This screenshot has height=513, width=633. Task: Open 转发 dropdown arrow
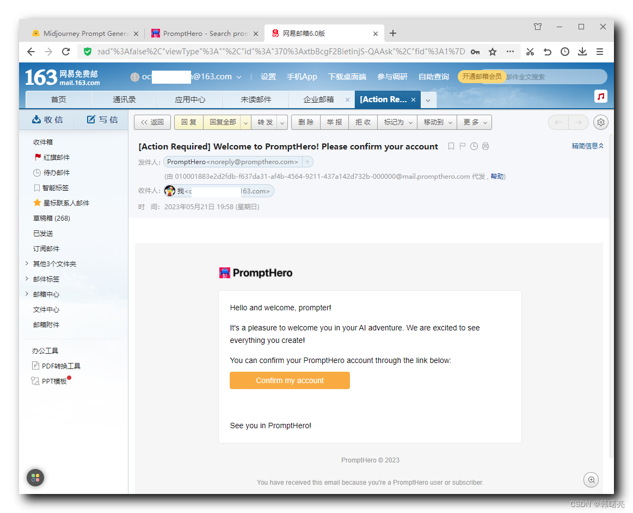click(x=282, y=122)
